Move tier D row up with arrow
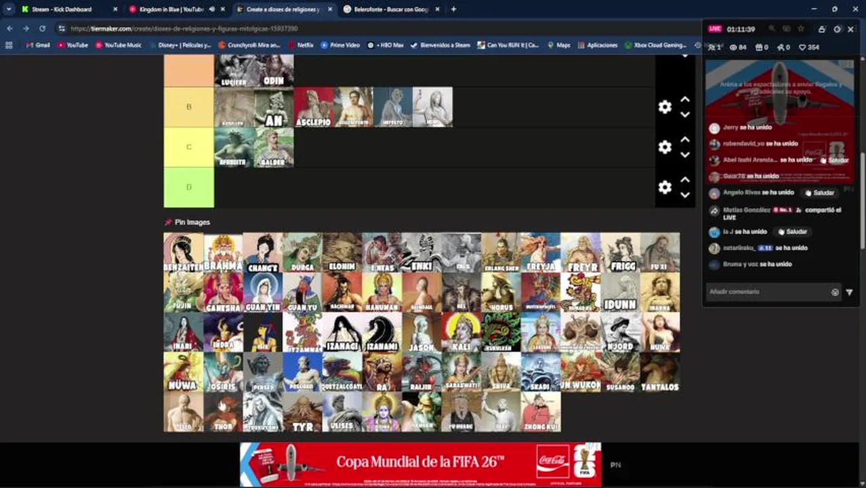866x488 pixels. coord(685,180)
